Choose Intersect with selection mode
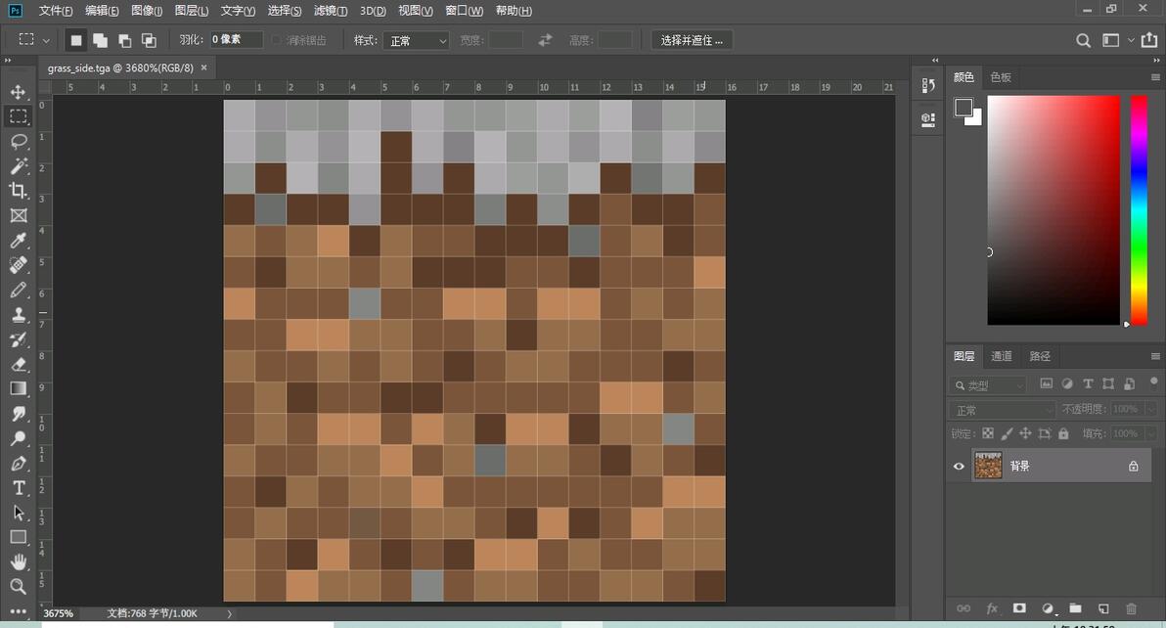Screen dimensions: 1166x628 pos(149,40)
